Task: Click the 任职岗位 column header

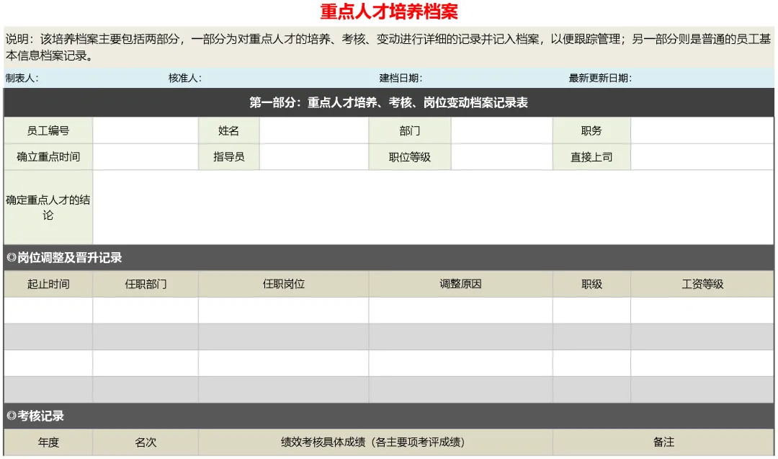Action: coord(283,284)
